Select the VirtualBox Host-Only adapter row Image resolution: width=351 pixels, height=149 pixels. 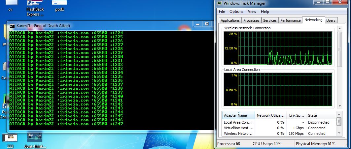279,128
